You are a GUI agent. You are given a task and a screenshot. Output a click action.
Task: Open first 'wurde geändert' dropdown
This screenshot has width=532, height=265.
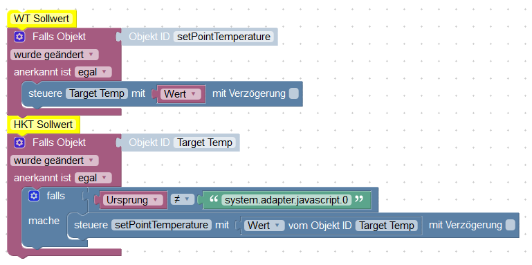click(54, 55)
